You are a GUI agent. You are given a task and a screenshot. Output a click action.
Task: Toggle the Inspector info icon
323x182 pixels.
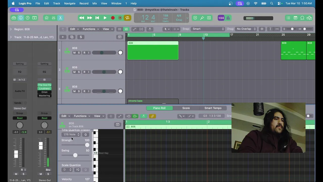pyautogui.click(x=21, y=18)
